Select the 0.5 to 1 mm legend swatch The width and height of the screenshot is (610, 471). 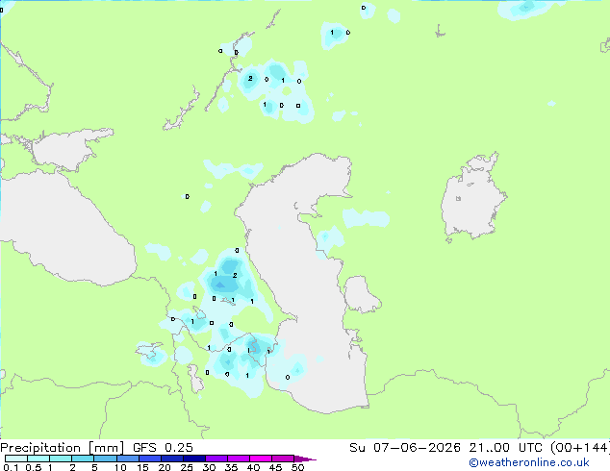38,459
